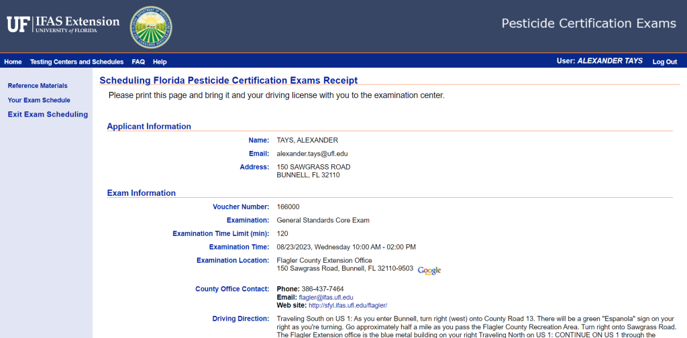
Task: Open the FAQ page
Action: point(138,62)
